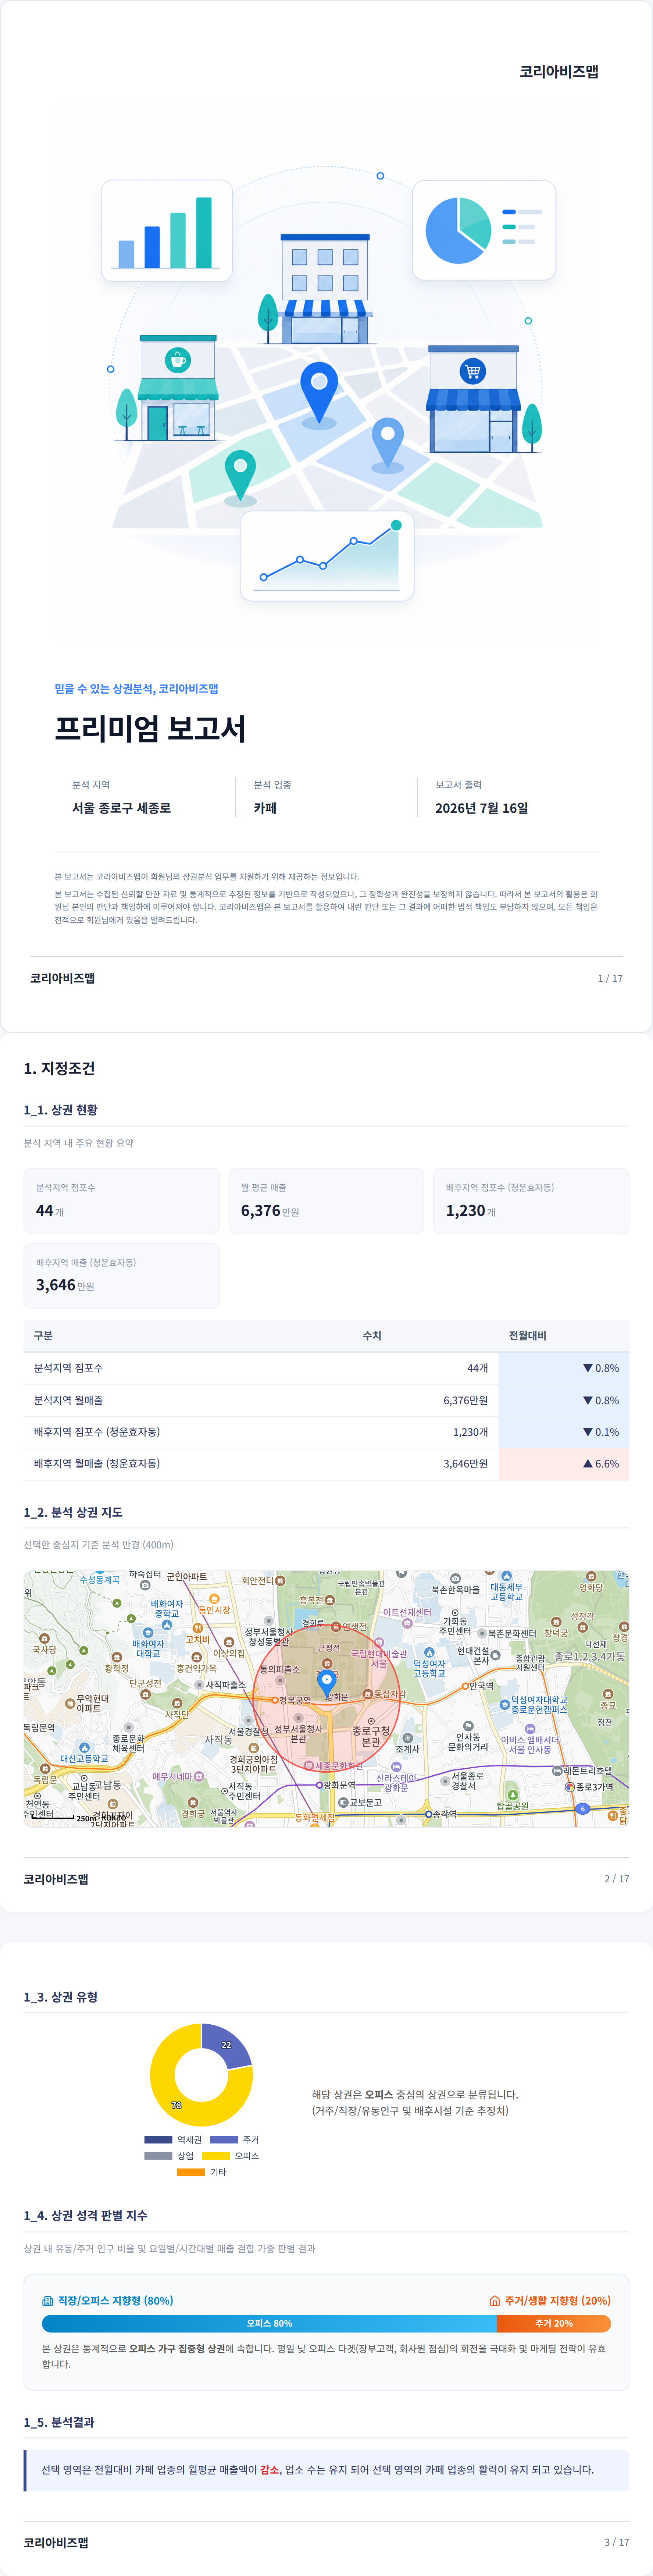Click the 오피스 80% blue bar segment
The width and height of the screenshot is (653, 2576).
(269, 2324)
